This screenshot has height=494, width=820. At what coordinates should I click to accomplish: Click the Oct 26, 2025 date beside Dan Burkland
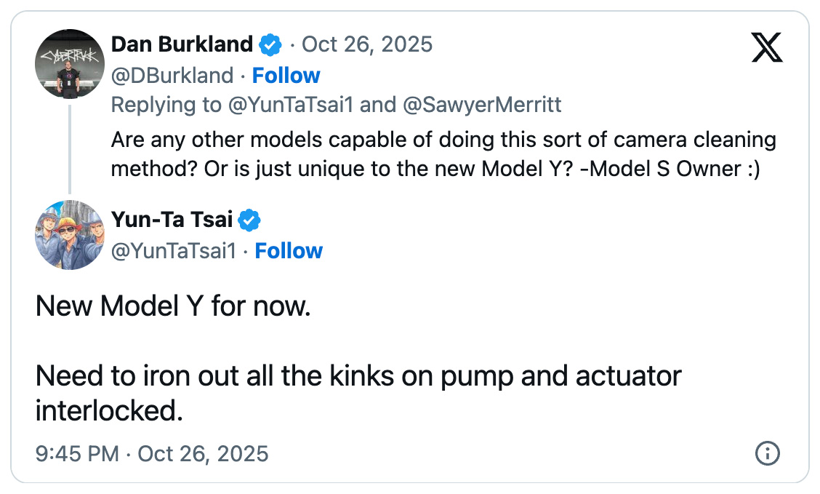pyautogui.click(x=367, y=45)
